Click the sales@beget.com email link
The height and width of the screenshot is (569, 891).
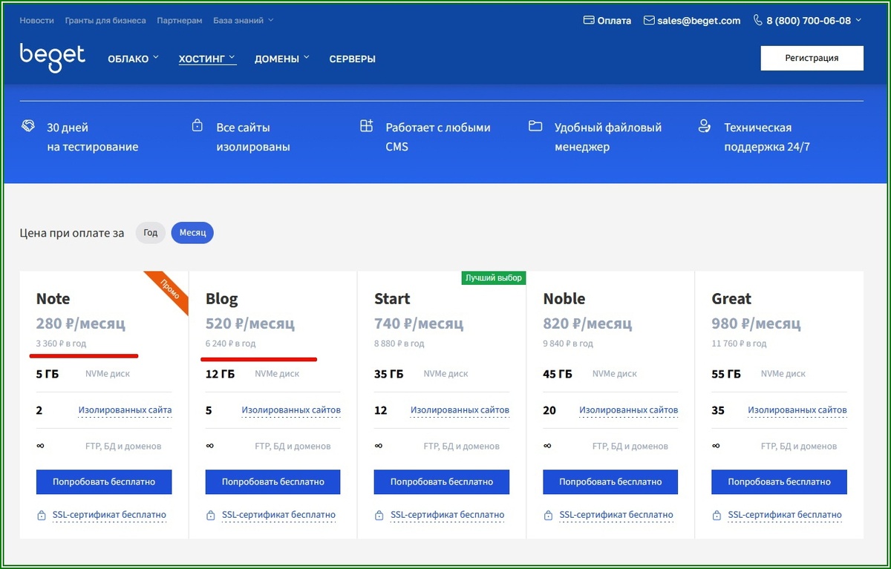coord(699,21)
